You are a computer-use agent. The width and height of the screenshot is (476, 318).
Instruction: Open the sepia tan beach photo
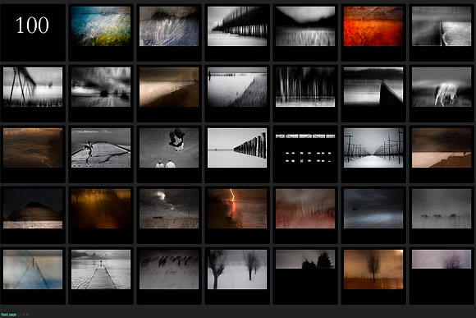pos(169,87)
